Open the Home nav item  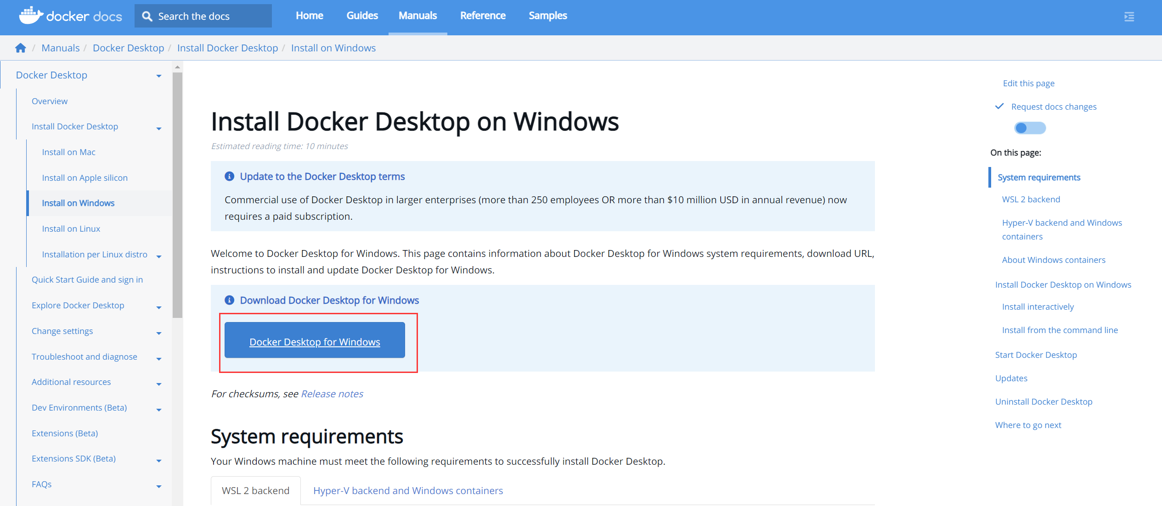click(x=310, y=16)
